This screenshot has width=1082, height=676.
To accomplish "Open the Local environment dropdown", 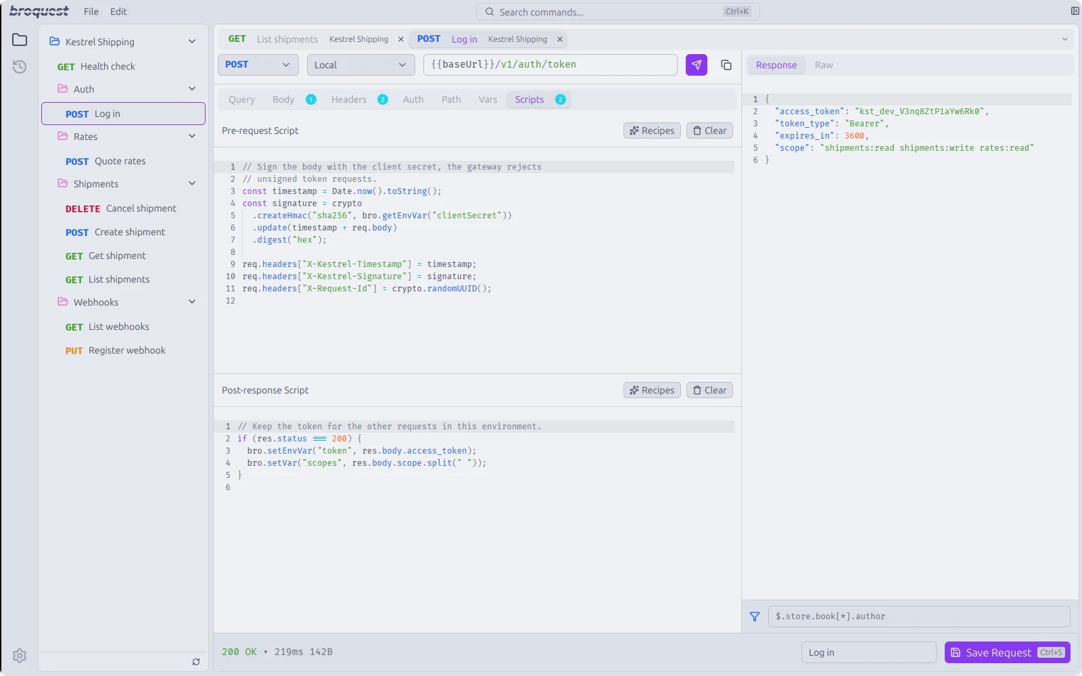I will [x=361, y=65].
